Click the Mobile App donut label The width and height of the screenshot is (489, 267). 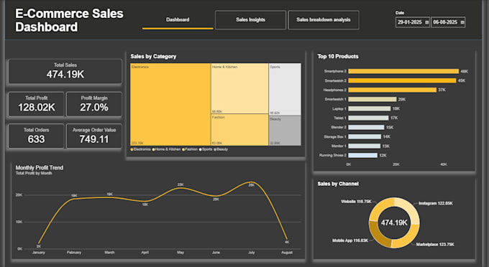pos(350,240)
